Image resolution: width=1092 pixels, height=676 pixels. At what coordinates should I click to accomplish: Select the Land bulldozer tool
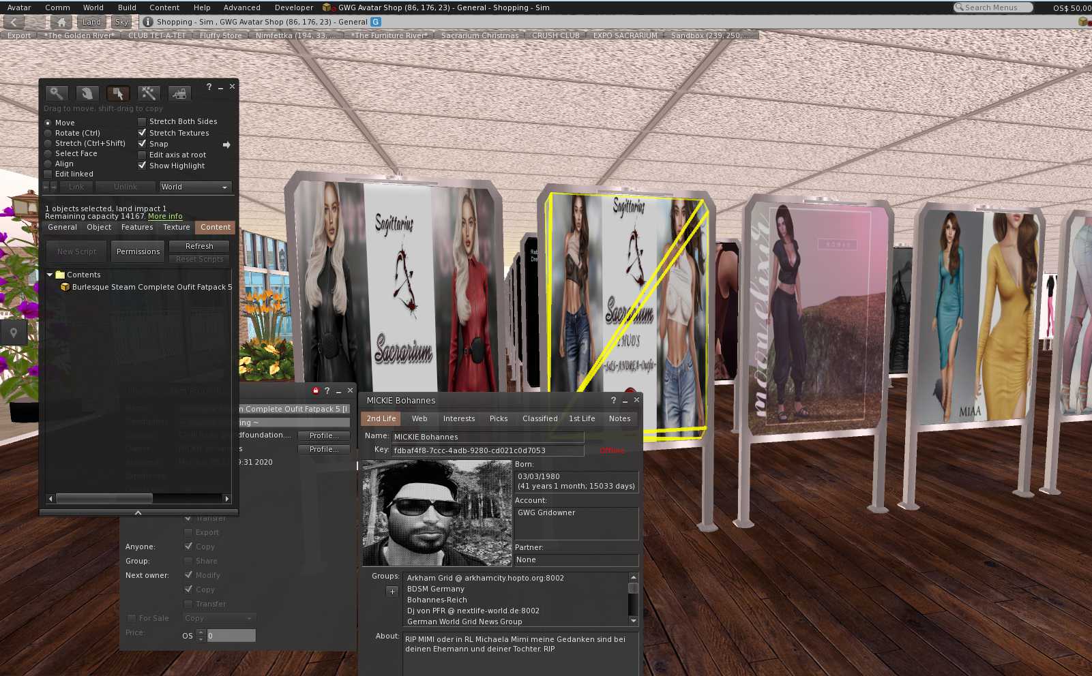(179, 93)
